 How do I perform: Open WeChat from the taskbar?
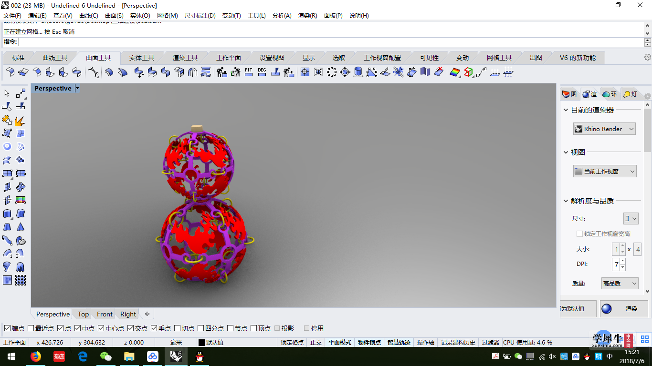pos(106,356)
